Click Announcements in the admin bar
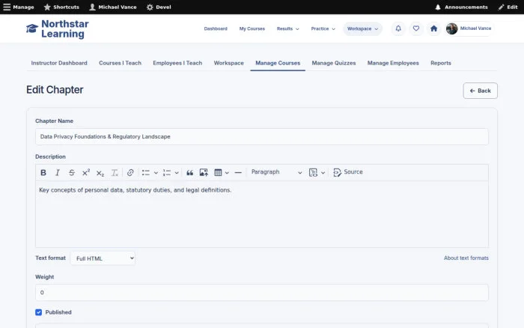The height and width of the screenshot is (328, 524). [x=461, y=7]
